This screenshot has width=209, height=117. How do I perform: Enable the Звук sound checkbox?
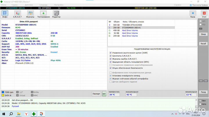pos(200,100)
